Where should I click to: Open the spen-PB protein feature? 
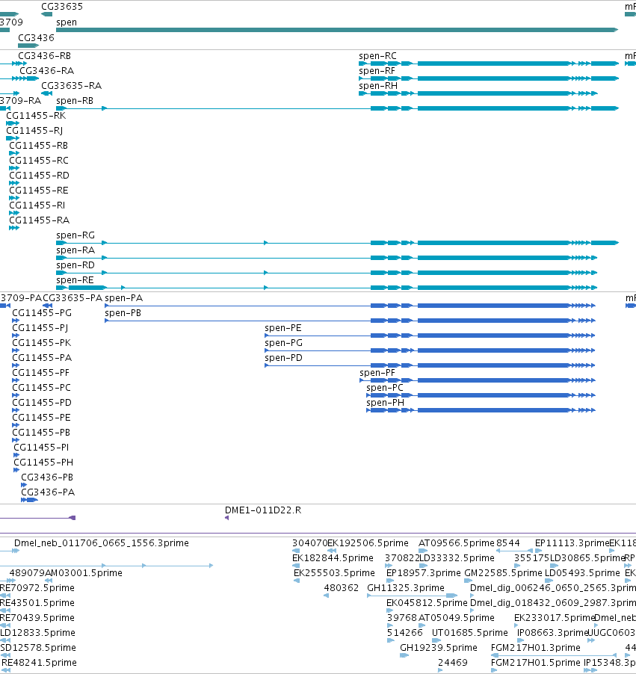pos(350,321)
